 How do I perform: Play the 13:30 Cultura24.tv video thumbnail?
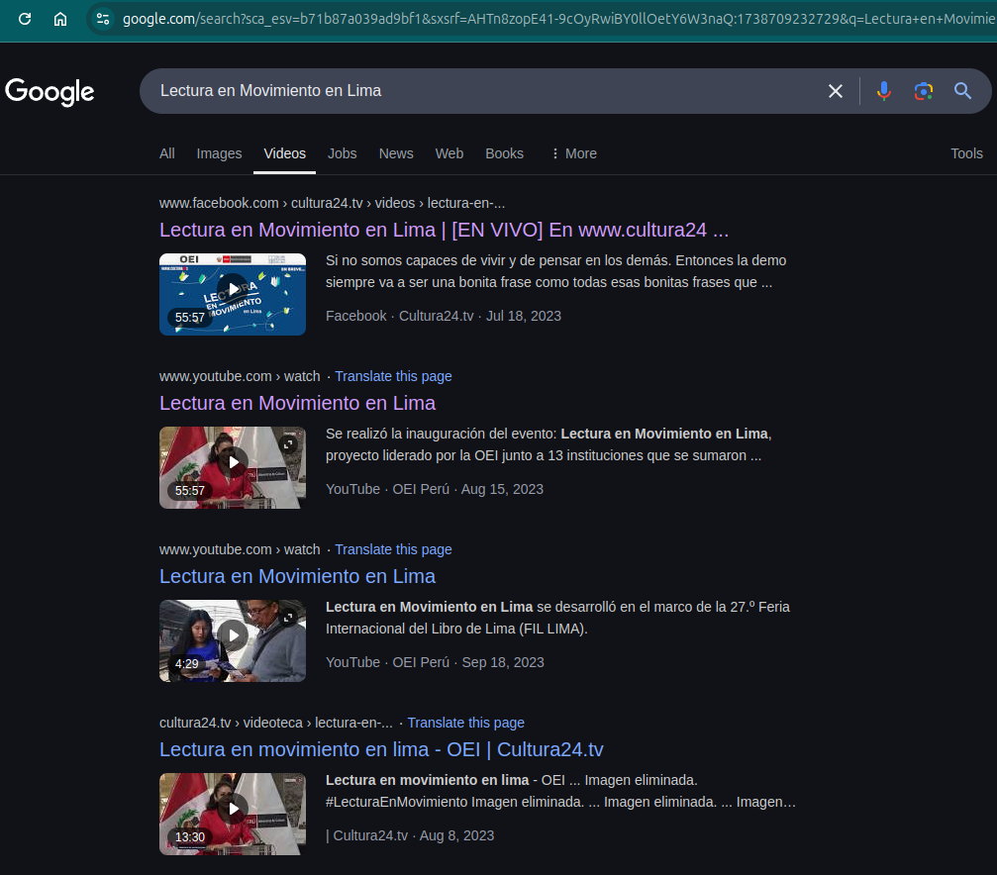(233, 809)
